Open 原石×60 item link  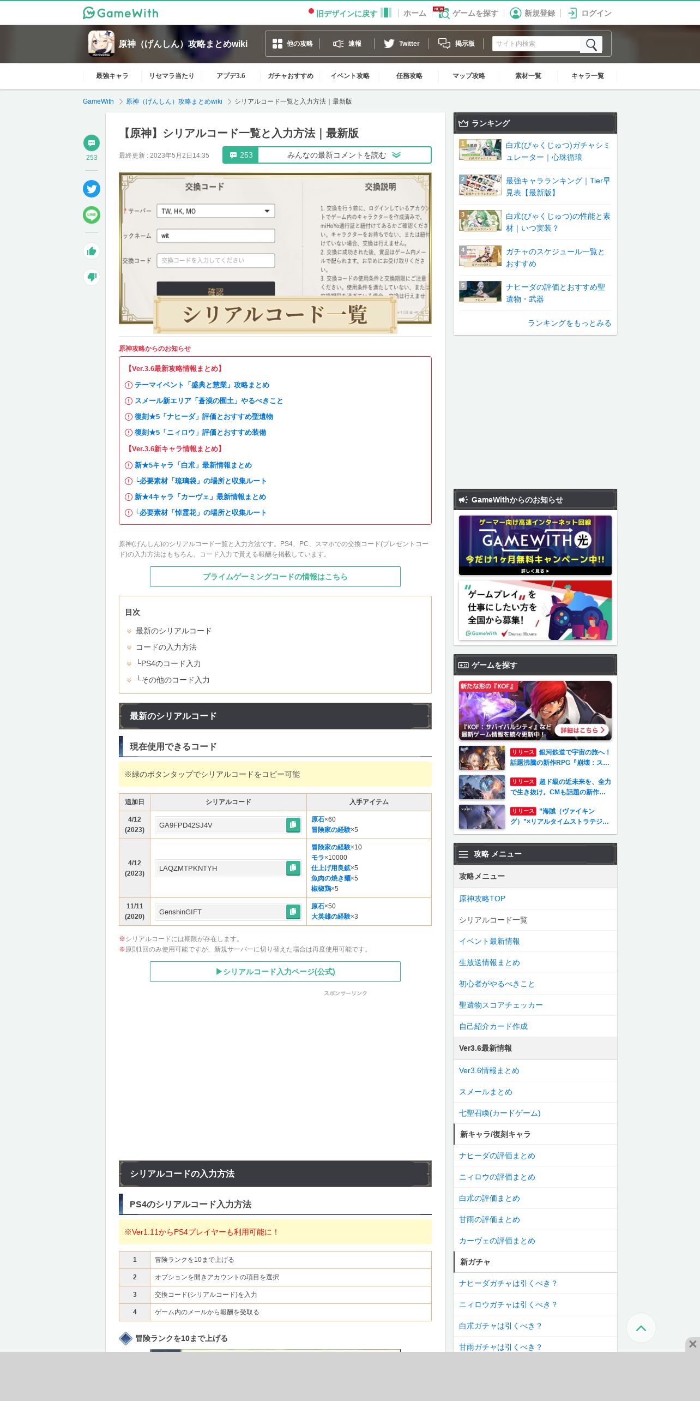pos(318,819)
